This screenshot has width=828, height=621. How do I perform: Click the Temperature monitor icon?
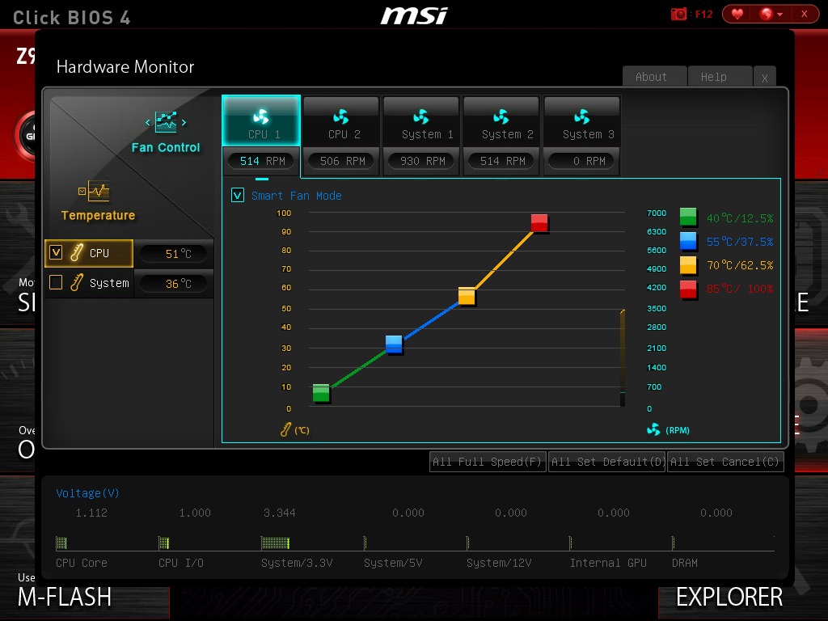point(98,192)
